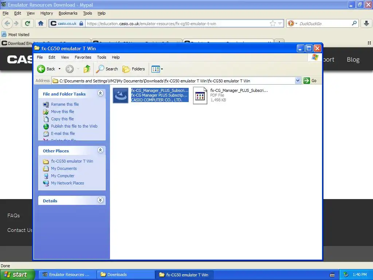Open the Explorer Help menu

pos(115,57)
